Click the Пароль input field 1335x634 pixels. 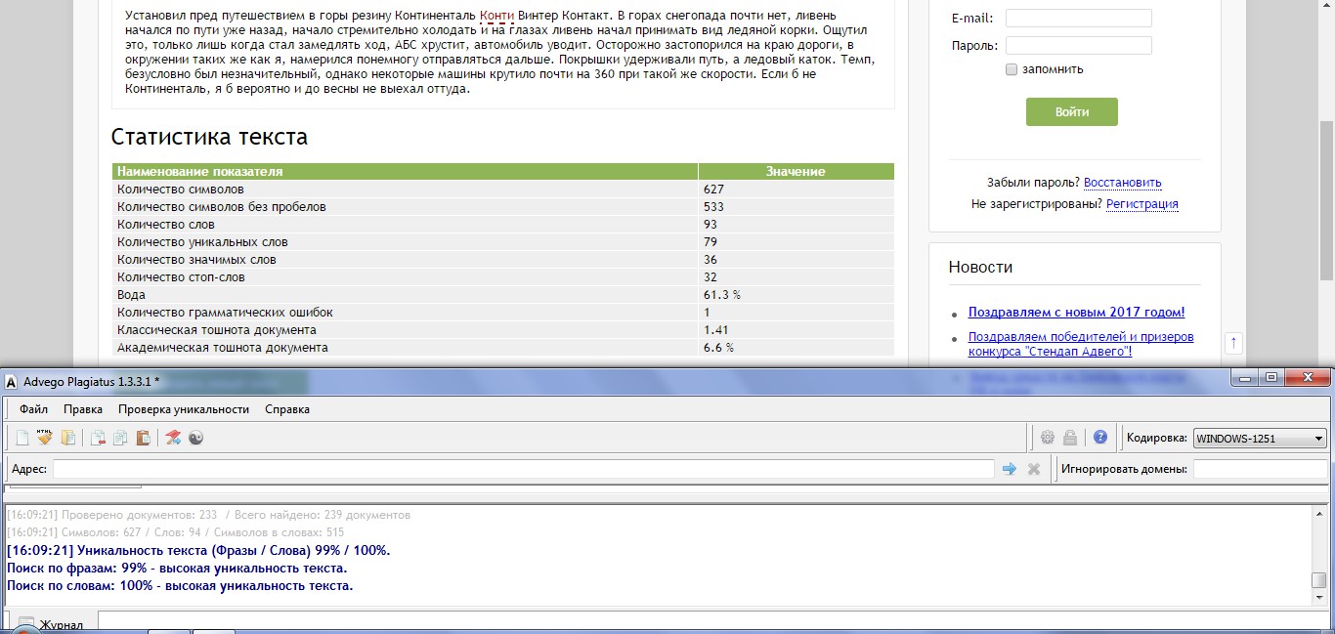coord(1078,46)
